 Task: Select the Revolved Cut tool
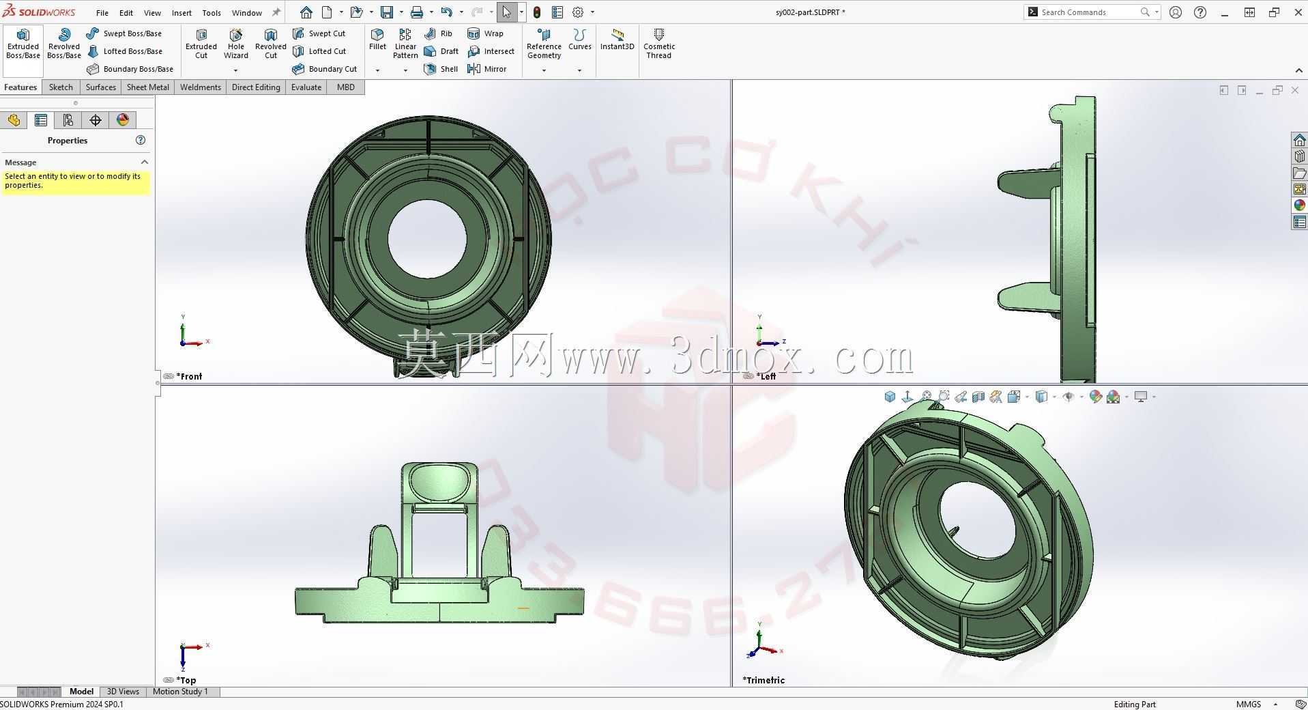(x=271, y=44)
